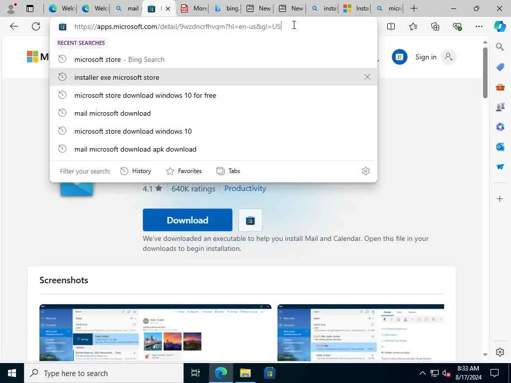Filter search by Tabs

228,171
